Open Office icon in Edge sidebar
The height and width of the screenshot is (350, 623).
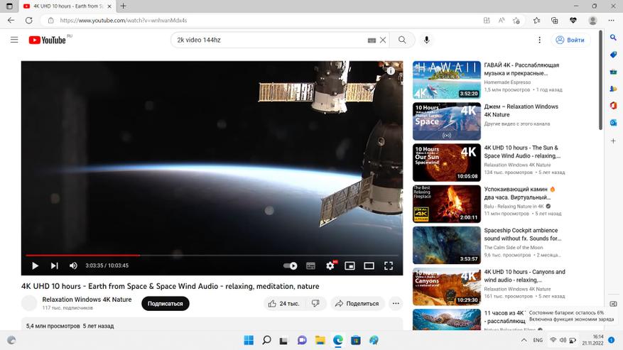(614, 105)
